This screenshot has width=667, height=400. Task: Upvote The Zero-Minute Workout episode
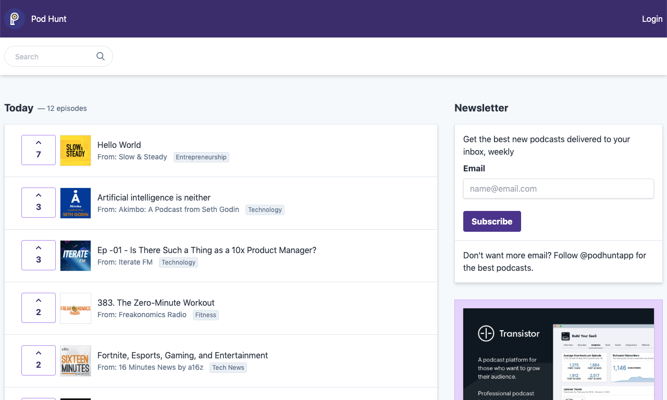point(39,308)
